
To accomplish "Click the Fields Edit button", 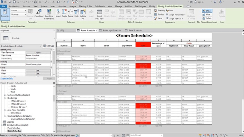I will (38, 71).
